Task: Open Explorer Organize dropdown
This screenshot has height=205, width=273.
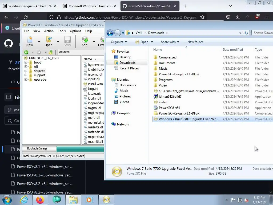Action: [x=119, y=42]
